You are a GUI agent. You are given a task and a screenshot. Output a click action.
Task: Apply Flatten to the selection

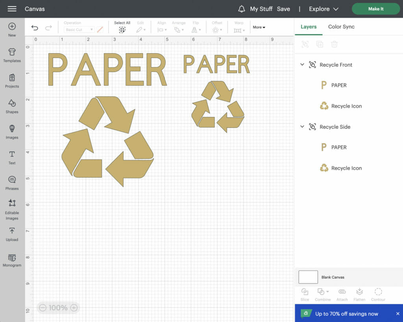(x=359, y=294)
